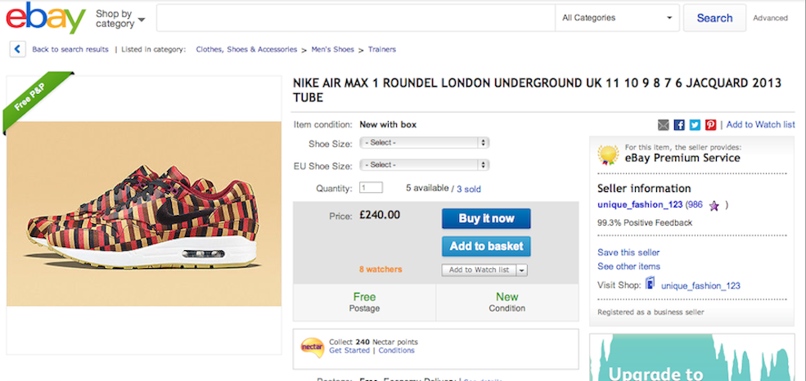The width and height of the screenshot is (806, 381).
Task: Click the eBay logo
Action: tap(45, 18)
